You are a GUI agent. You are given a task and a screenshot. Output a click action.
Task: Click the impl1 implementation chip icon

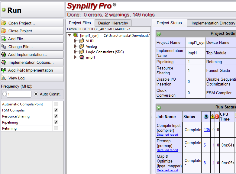(82, 57)
